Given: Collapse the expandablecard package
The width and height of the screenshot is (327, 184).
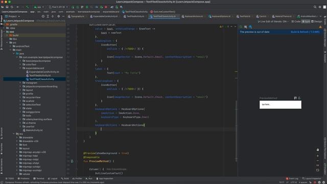Looking at the screenshot, I should (x=20, y=68).
